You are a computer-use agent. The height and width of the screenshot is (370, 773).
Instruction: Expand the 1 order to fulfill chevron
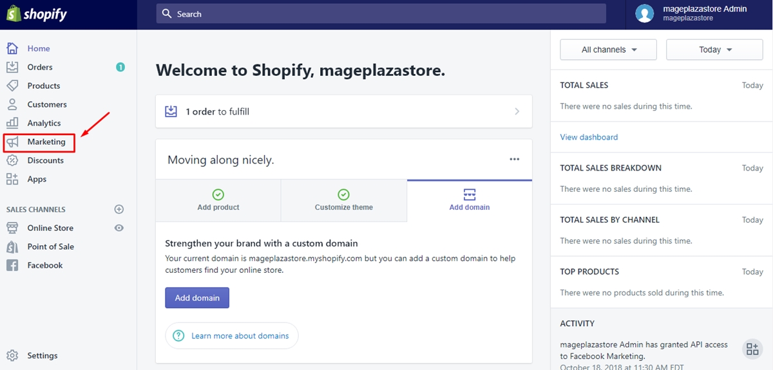click(517, 111)
